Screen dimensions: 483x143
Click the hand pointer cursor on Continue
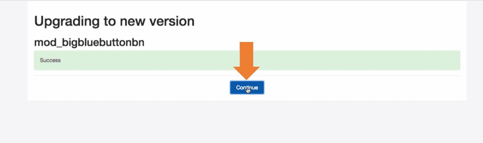tap(248, 90)
